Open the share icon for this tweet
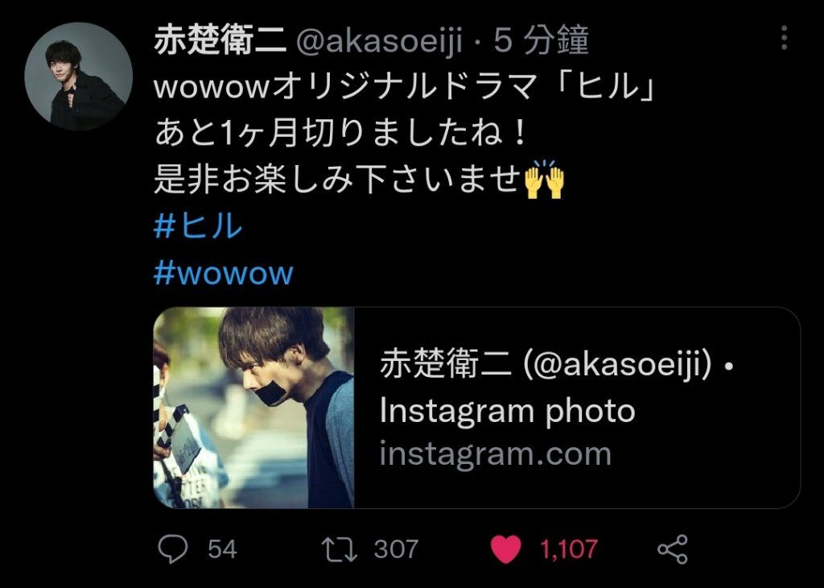824x588 pixels. 673,549
